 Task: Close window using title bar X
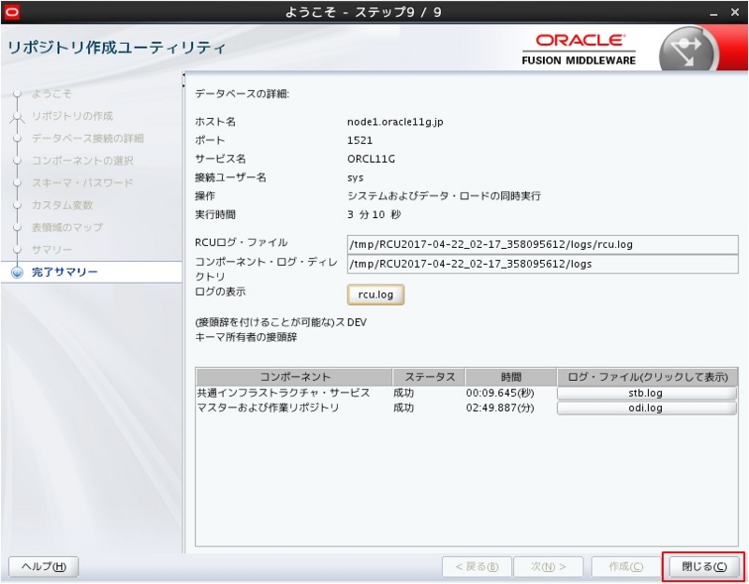(735, 12)
